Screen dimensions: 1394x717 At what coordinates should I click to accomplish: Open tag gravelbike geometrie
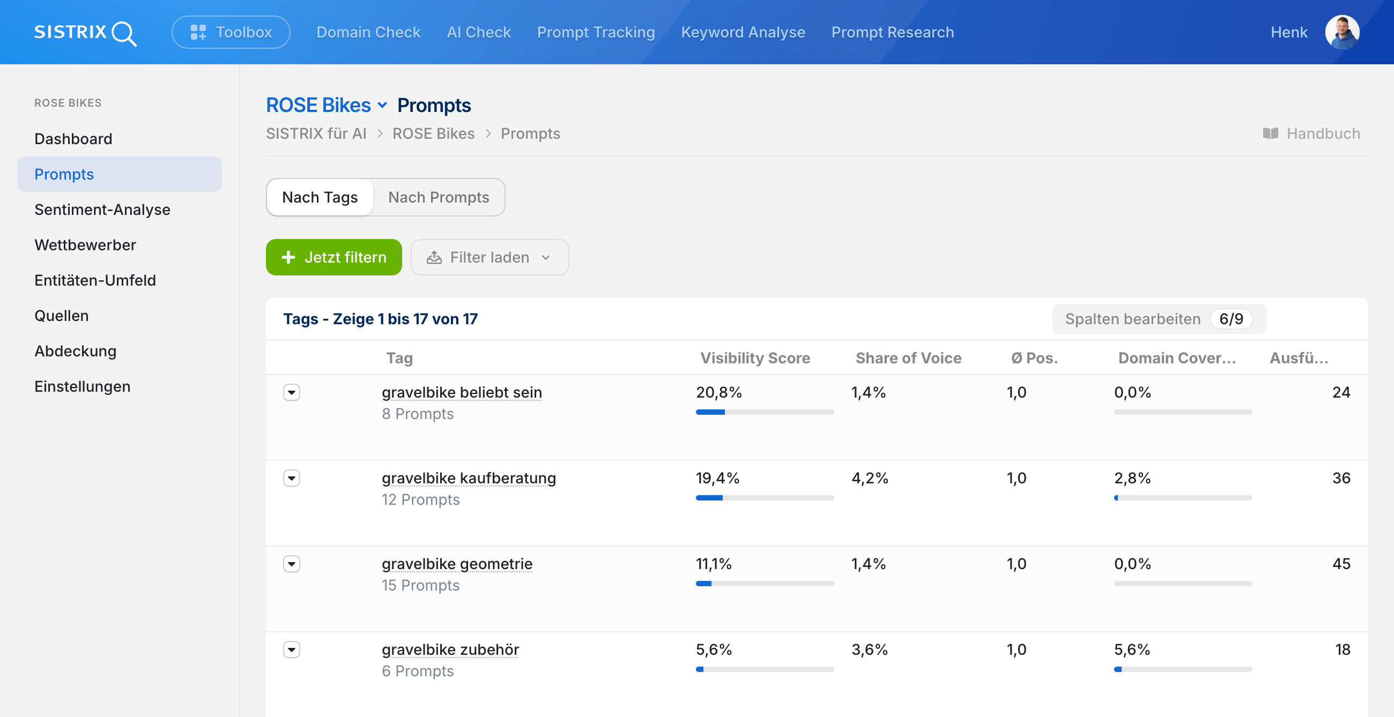[457, 564]
